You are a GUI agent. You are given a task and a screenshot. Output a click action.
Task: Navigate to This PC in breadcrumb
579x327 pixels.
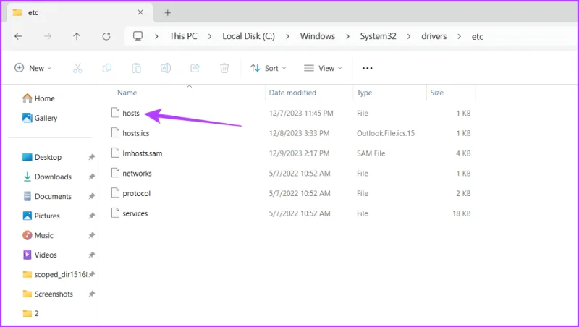[184, 36]
